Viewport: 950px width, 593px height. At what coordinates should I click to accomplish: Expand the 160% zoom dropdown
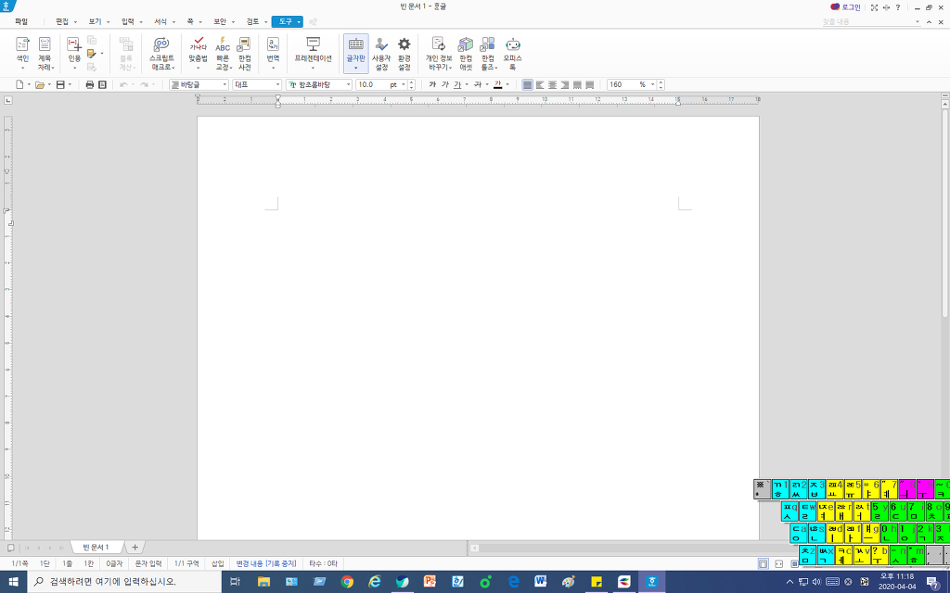[x=654, y=84]
